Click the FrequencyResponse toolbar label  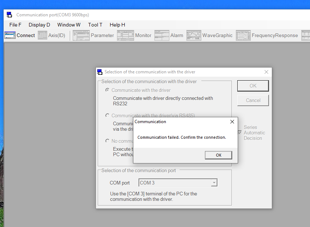coord(275,35)
